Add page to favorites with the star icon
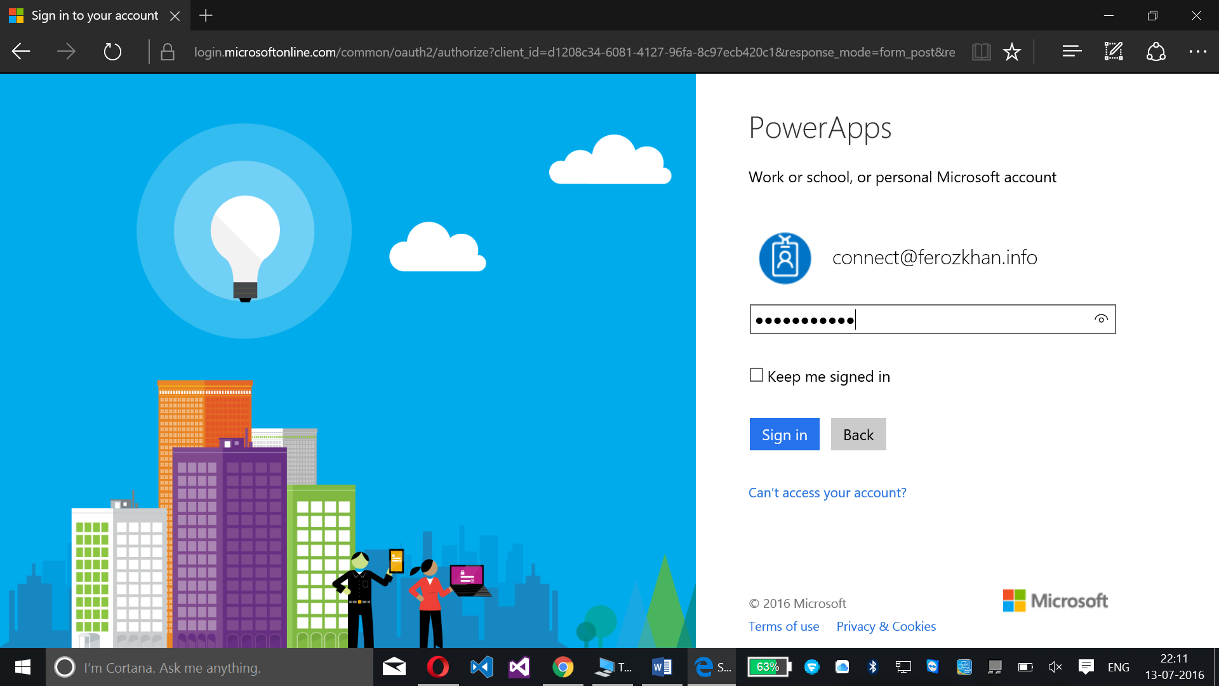This screenshot has height=686, width=1219. [x=1012, y=51]
